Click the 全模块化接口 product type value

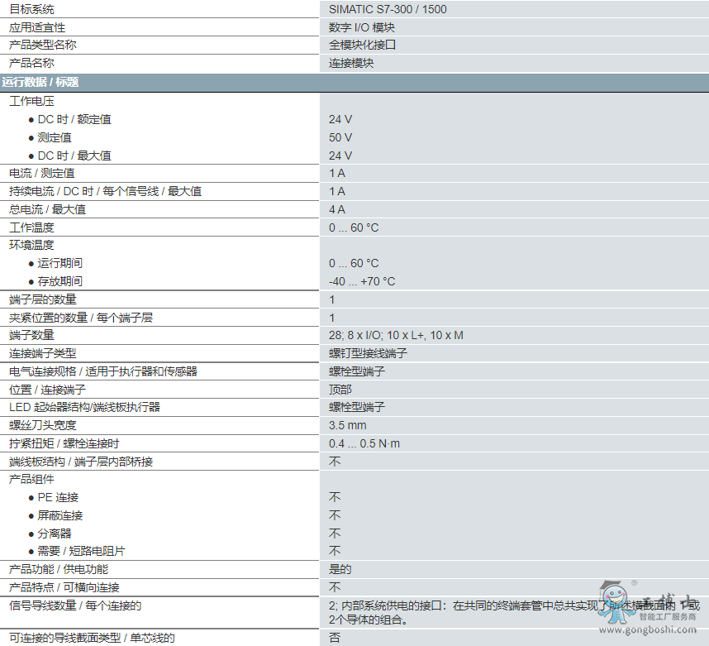[363, 45]
